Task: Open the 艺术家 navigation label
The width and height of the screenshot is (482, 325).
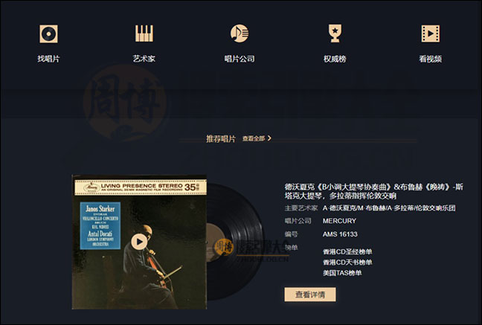Action: coord(144,59)
